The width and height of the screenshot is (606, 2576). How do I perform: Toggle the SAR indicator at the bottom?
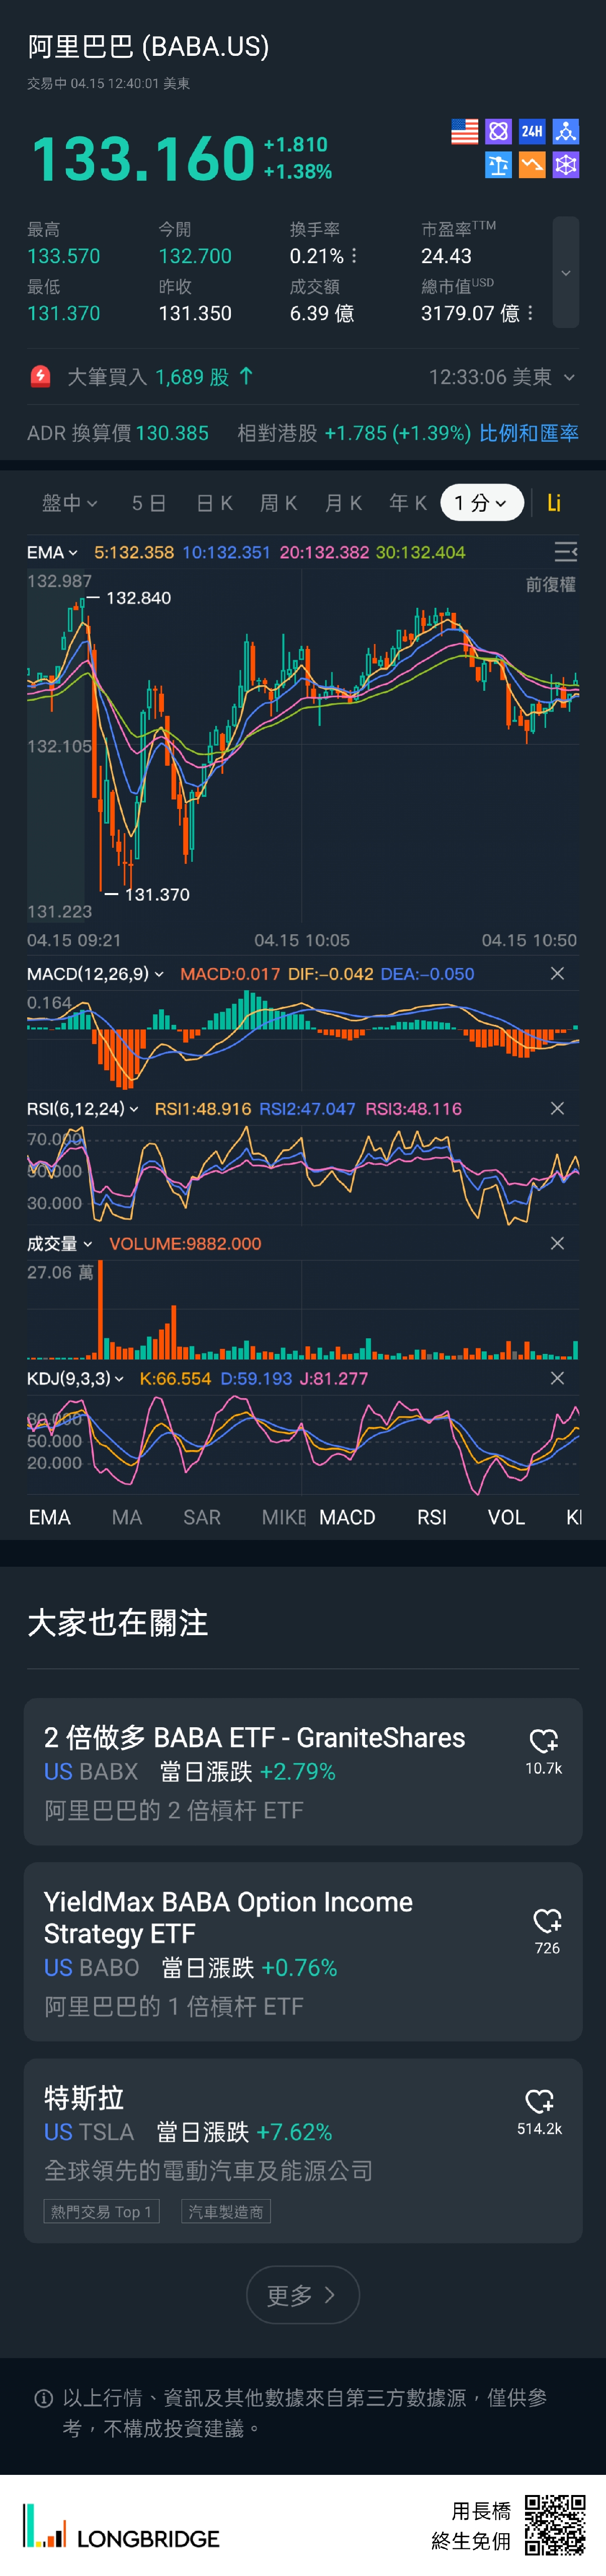pyautogui.click(x=202, y=1517)
